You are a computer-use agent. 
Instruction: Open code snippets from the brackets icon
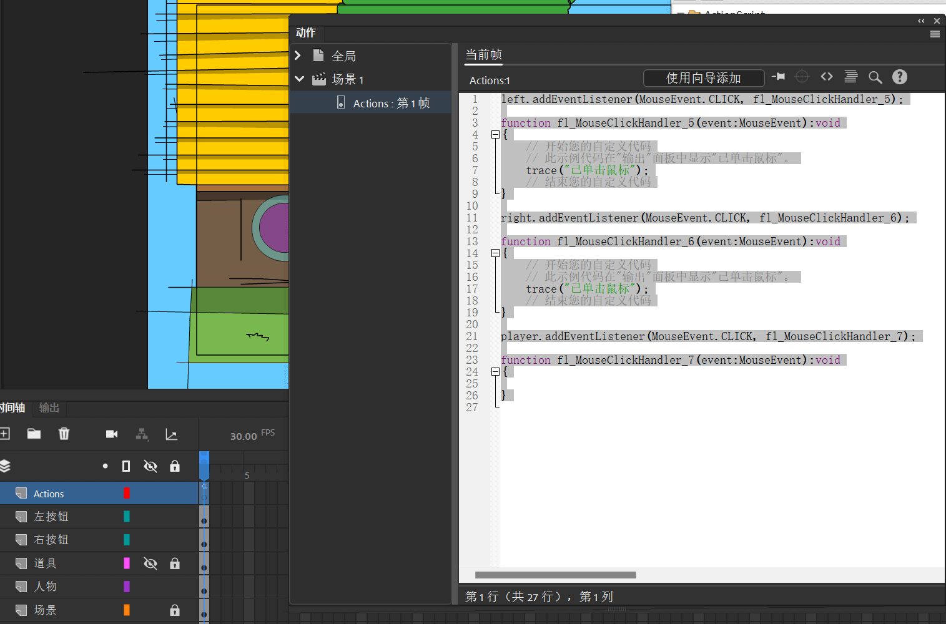pos(827,77)
